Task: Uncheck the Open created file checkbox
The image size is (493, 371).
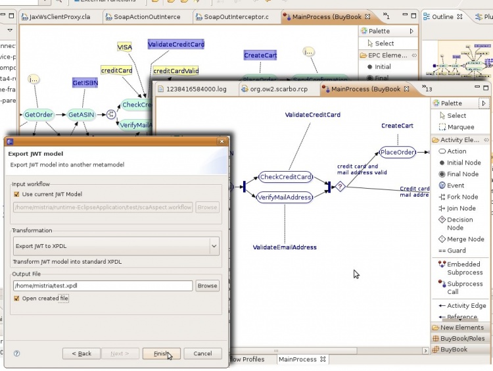Action: 17,298
